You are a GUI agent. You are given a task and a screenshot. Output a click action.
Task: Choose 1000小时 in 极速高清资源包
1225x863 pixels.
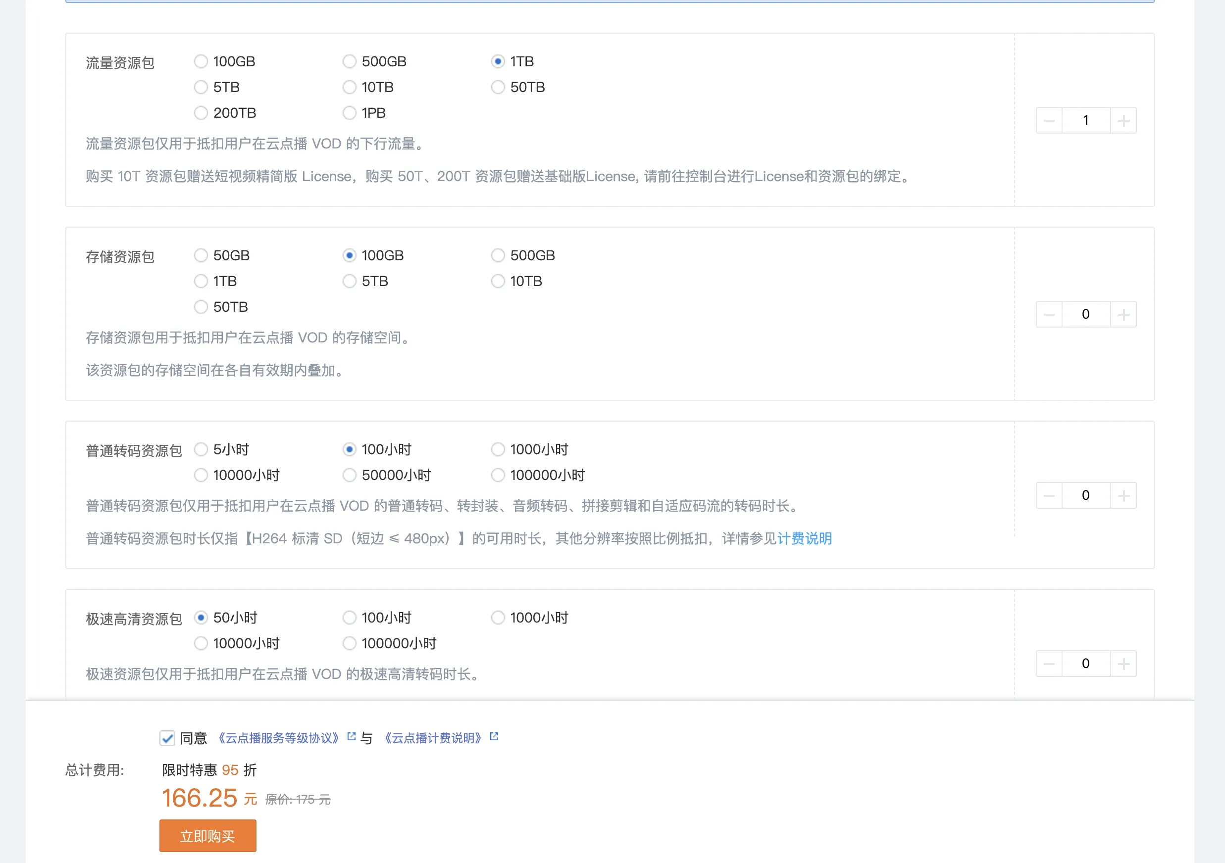[498, 619]
